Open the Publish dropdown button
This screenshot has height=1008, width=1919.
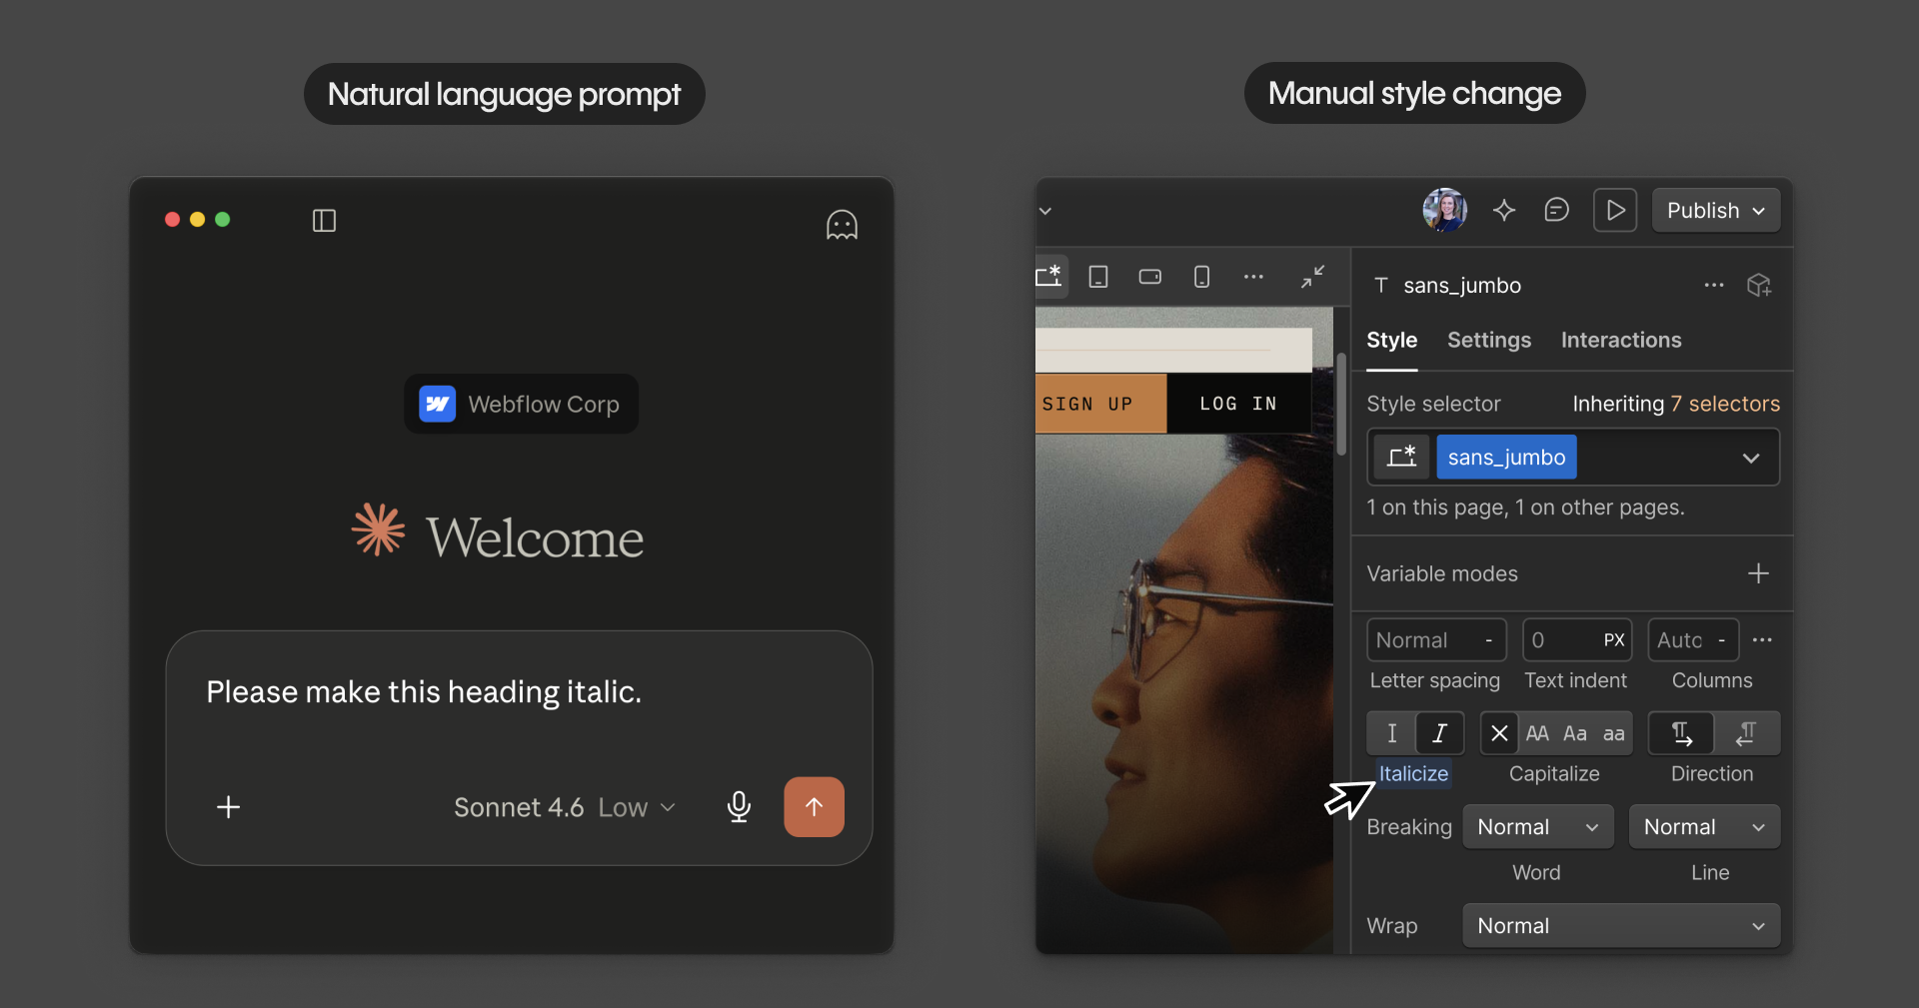(x=1715, y=210)
